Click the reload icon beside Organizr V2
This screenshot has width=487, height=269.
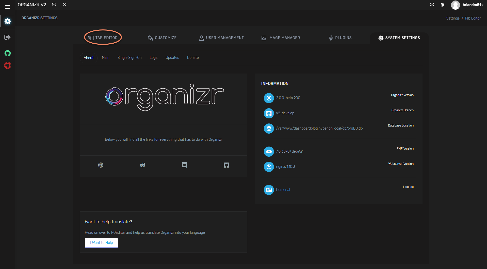(x=54, y=5)
